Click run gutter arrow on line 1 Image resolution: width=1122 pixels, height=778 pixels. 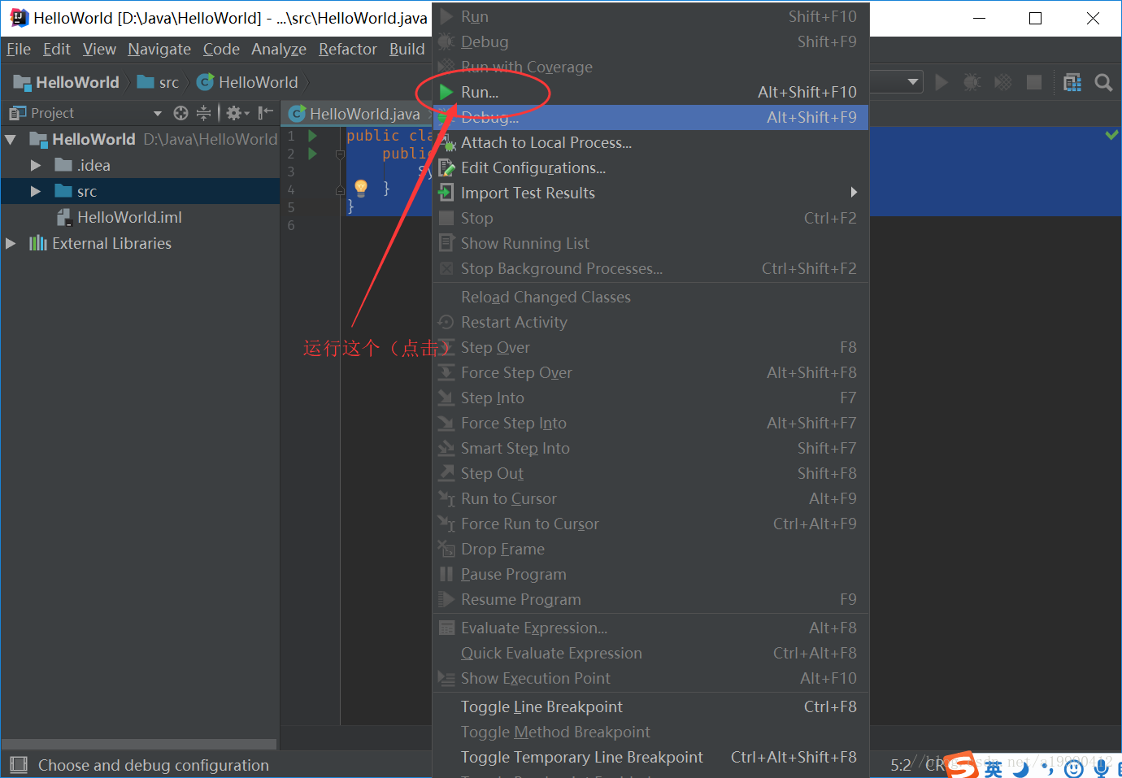(312, 136)
